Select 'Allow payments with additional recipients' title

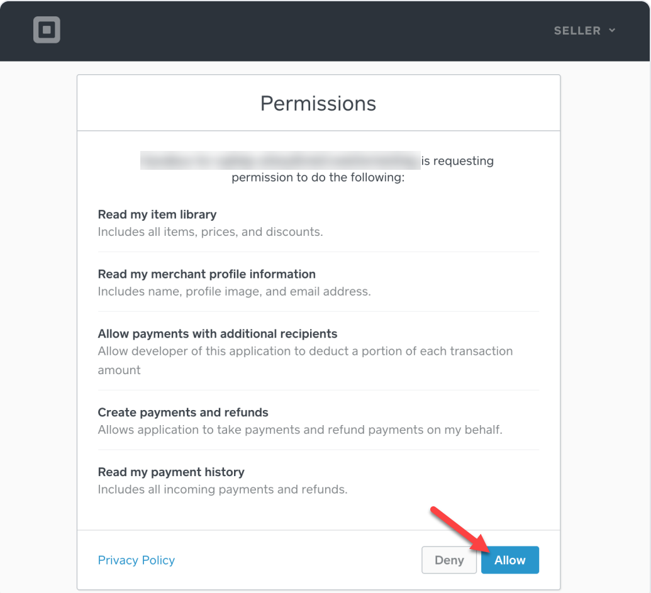218,334
